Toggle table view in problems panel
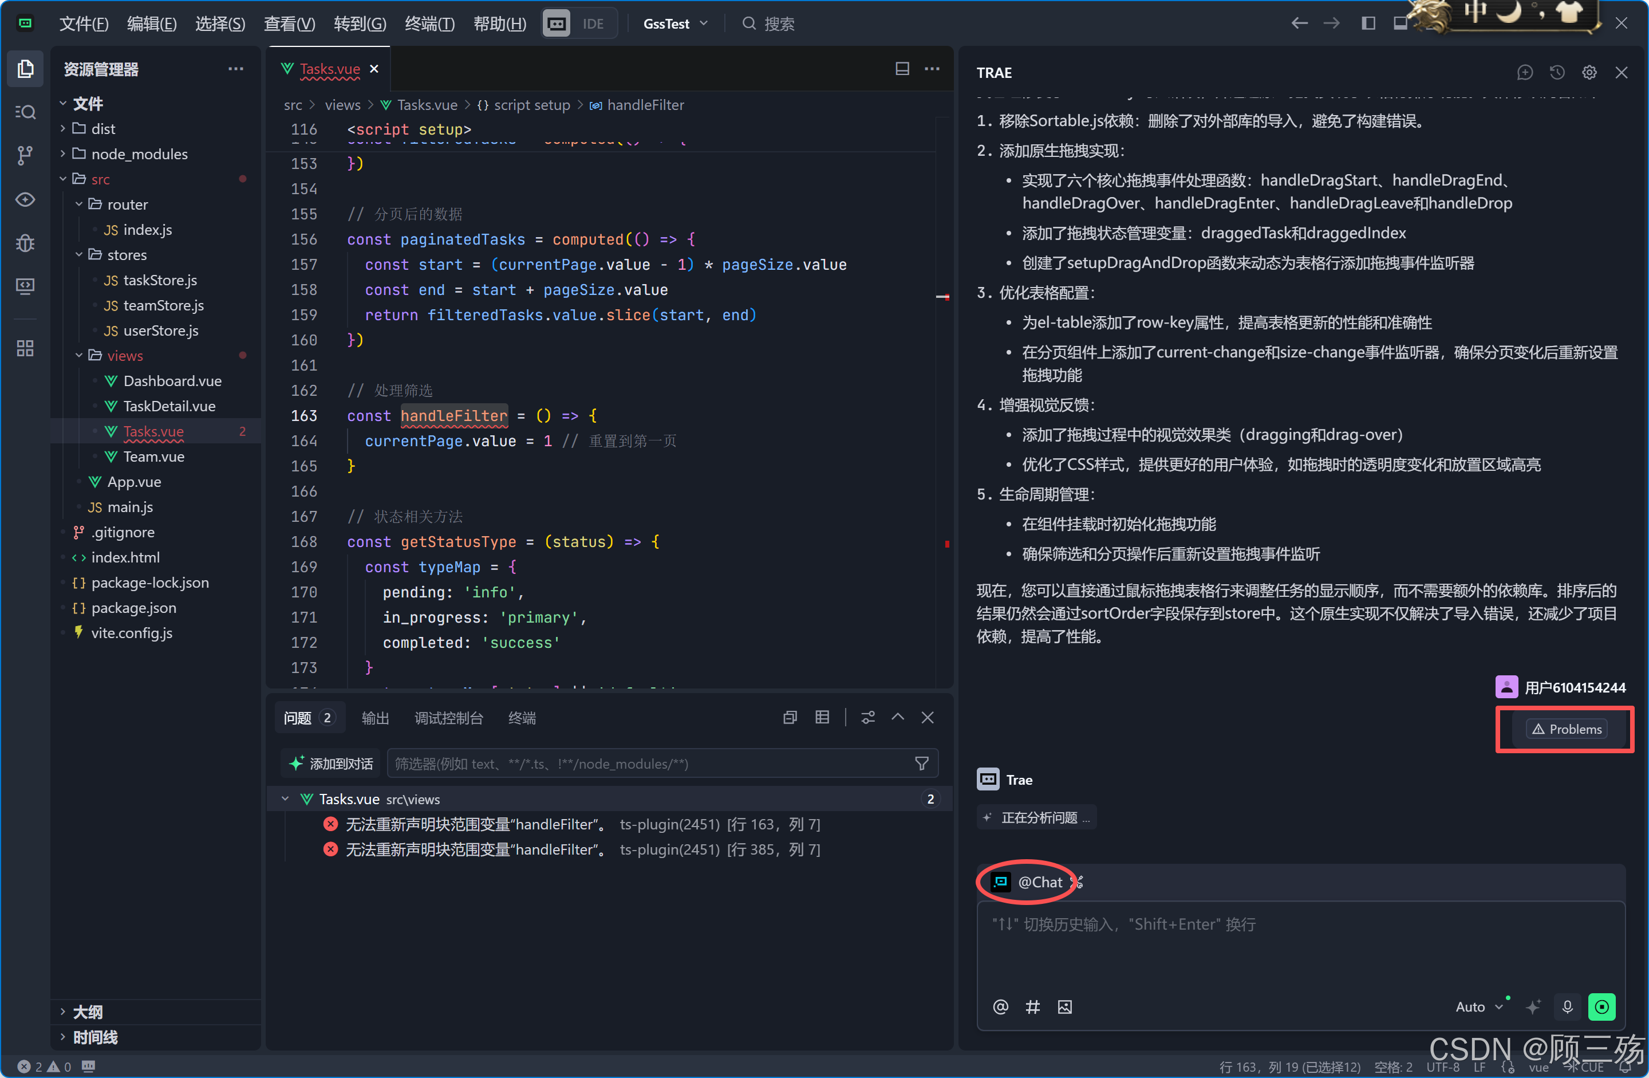Viewport: 1649px width, 1078px height. (822, 718)
